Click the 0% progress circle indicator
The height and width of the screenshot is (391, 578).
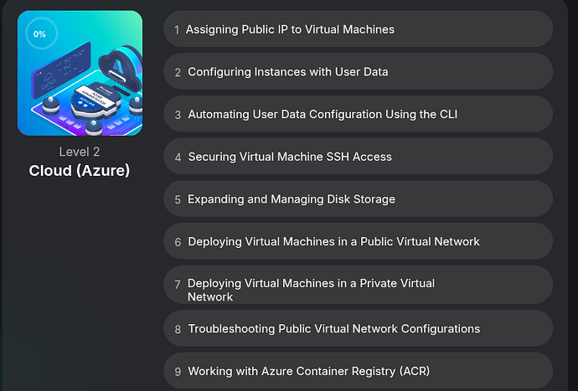pos(39,34)
